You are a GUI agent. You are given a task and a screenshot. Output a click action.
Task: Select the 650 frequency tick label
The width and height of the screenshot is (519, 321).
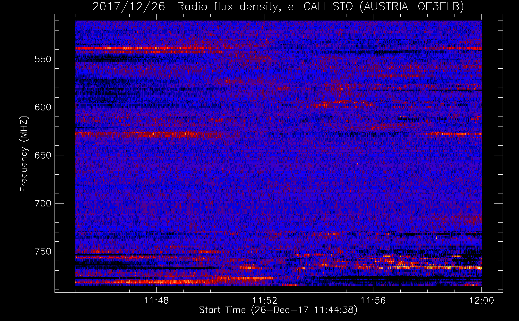point(43,156)
